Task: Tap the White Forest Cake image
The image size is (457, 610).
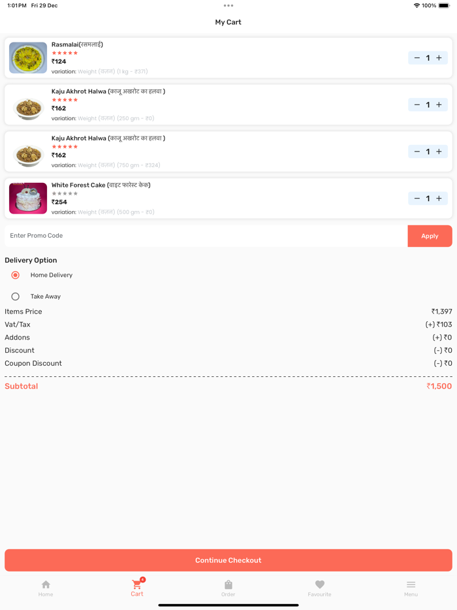Action: tap(27, 198)
